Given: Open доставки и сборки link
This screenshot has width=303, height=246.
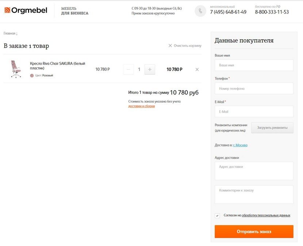Looking at the screenshot, I should coord(141,106).
